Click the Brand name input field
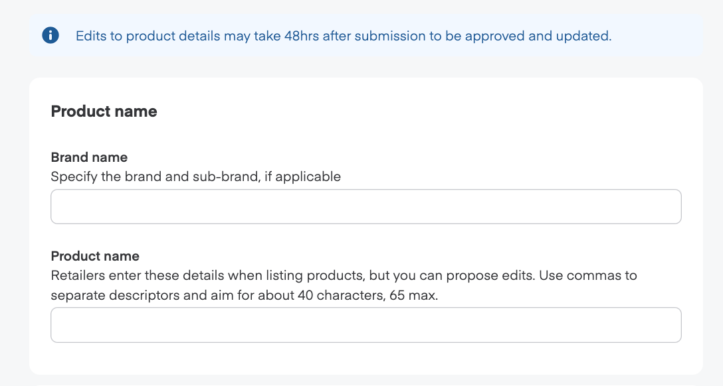723x386 pixels. tap(365, 206)
